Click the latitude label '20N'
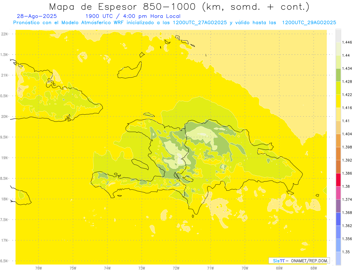Screen dimensions: 352x272 4,116
